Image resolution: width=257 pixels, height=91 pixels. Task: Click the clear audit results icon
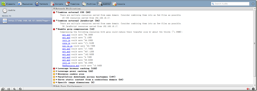(20, 89)
